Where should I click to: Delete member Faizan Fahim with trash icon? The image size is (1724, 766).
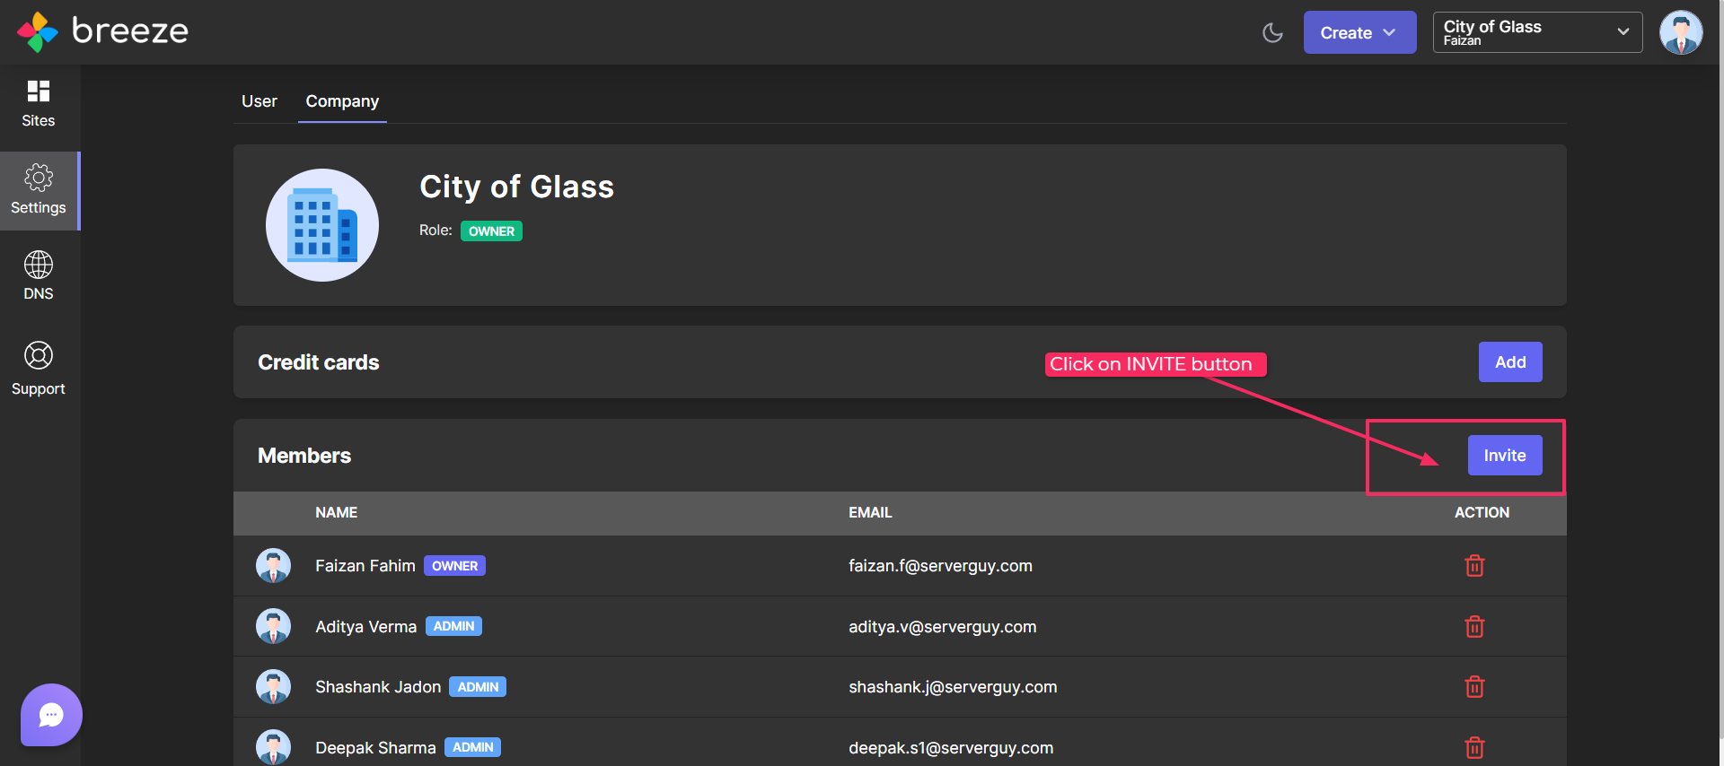1474,566
